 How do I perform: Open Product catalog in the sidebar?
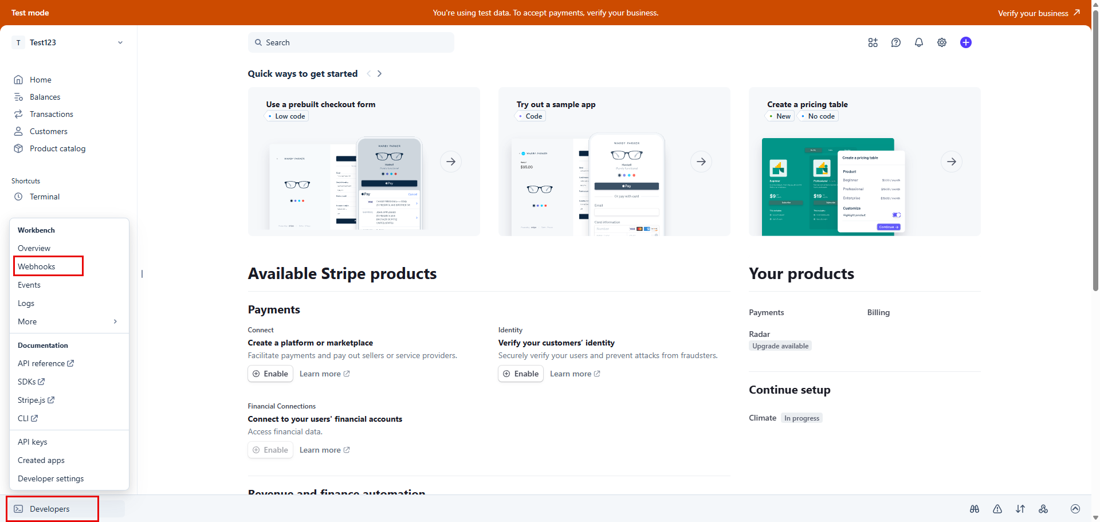pyautogui.click(x=57, y=148)
